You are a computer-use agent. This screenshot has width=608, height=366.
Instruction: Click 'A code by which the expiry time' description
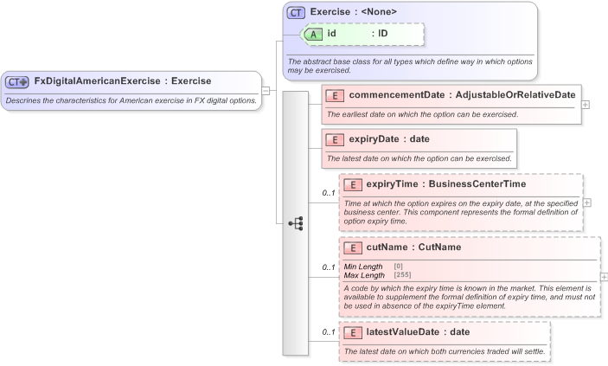(x=469, y=298)
